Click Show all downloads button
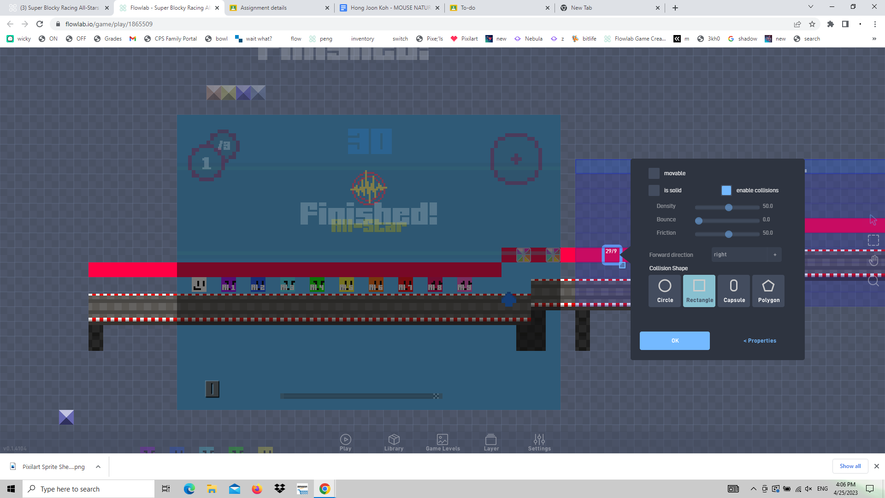 click(850, 466)
